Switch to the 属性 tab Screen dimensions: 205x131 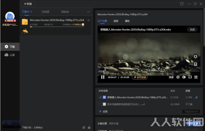[127, 21]
